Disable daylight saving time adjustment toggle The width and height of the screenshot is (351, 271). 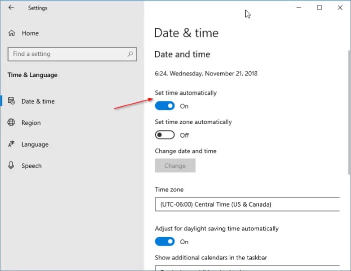pos(165,241)
